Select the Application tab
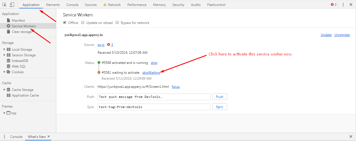Screen dimensions: 356x141 [31, 5]
